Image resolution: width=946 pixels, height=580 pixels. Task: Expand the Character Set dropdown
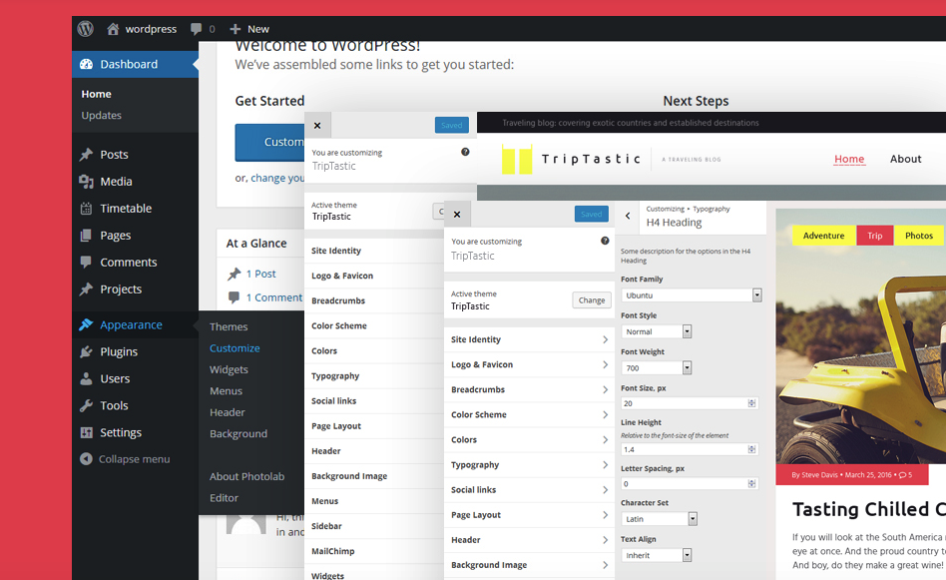[x=692, y=519]
